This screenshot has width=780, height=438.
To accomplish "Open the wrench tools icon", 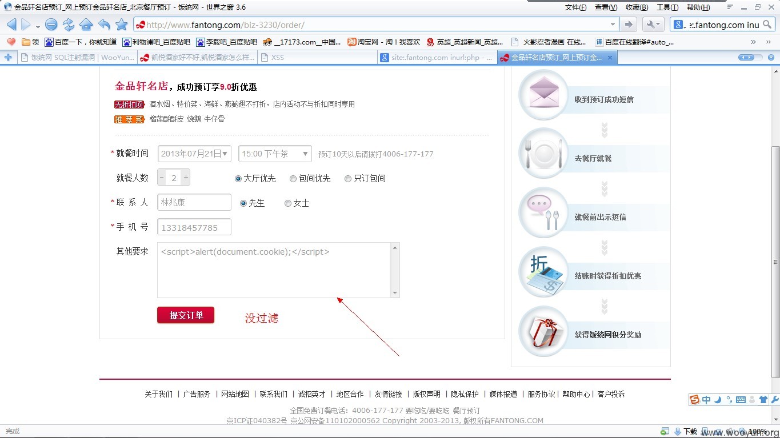I will [653, 25].
